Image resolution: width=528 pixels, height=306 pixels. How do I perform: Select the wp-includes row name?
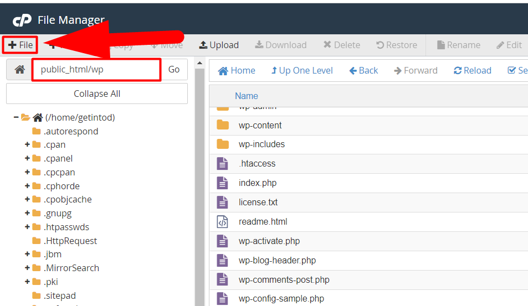[262, 144]
